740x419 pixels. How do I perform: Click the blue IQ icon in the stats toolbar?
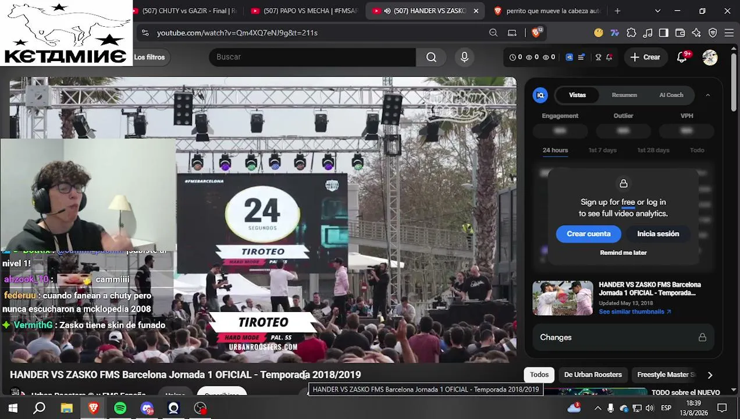tap(569, 57)
